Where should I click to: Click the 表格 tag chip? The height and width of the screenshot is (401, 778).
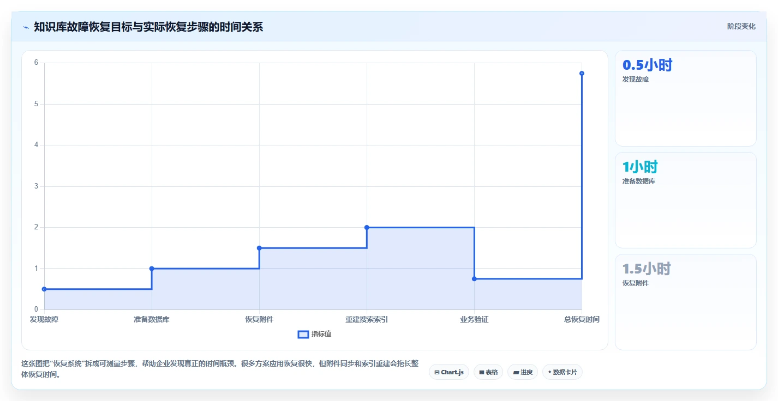pos(488,372)
